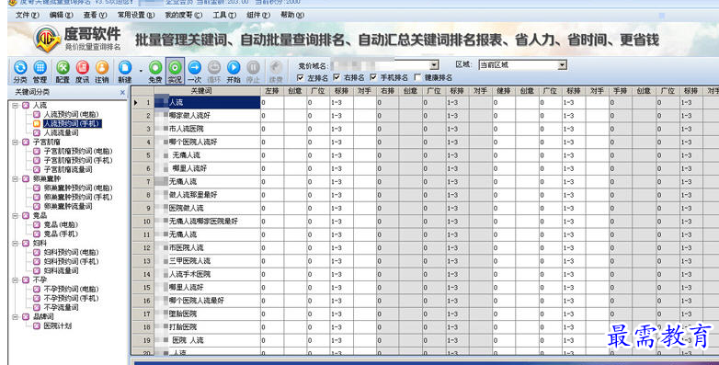Select 卵巢囊肿流量词 tree item
Image resolution: width=719 pixels, height=365 pixels.
pos(68,206)
